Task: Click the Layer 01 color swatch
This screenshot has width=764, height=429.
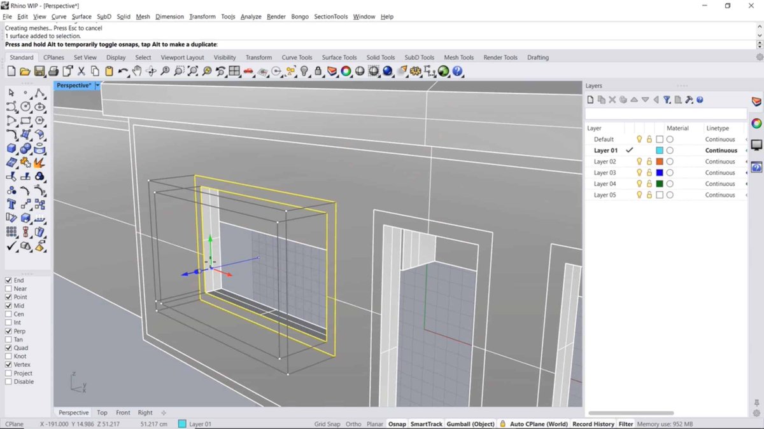Action: 660,150
